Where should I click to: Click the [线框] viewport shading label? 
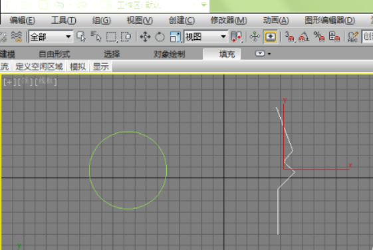click(46, 82)
